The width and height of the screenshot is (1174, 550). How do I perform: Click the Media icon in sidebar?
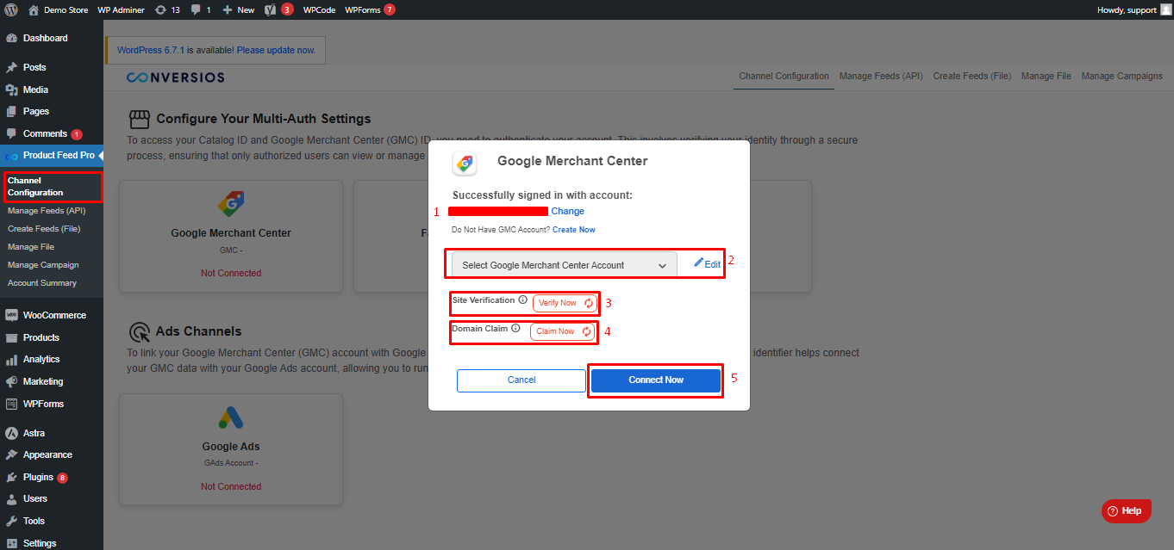pos(12,90)
